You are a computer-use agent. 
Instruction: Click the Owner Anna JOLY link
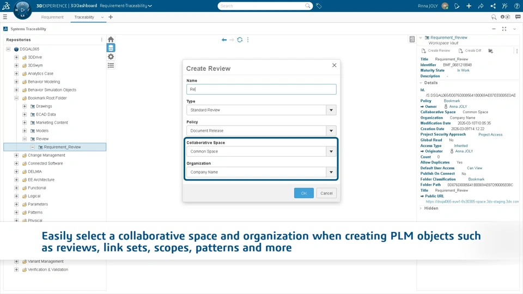[x=458, y=106]
